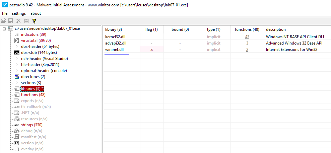Click the executable file icon at tree root

tap(10, 28)
